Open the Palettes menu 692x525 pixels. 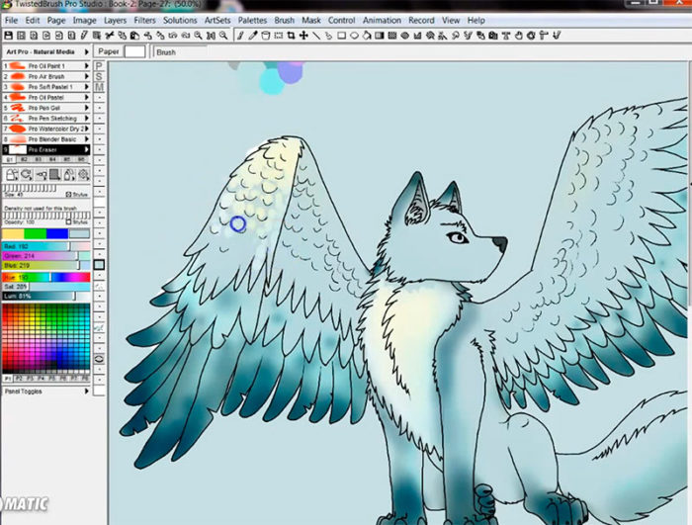[x=252, y=21]
